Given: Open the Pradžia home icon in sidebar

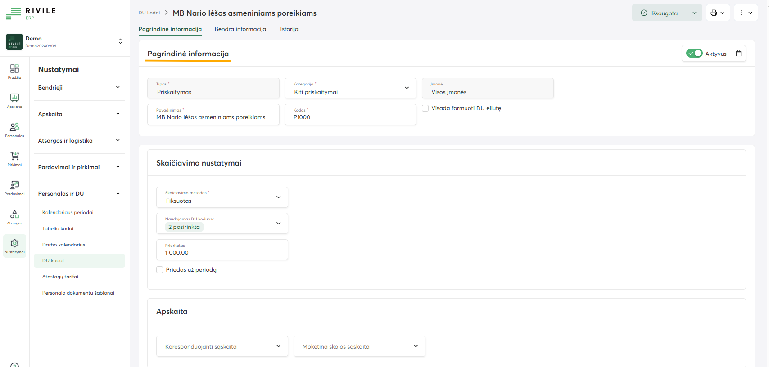Looking at the screenshot, I should (14, 71).
